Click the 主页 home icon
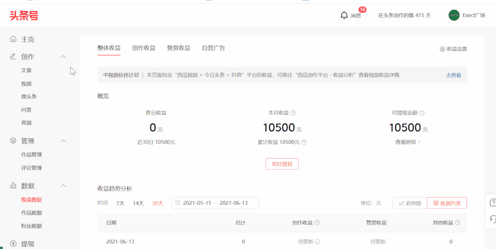The height and width of the screenshot is (249, 496). tap(13, 39)
